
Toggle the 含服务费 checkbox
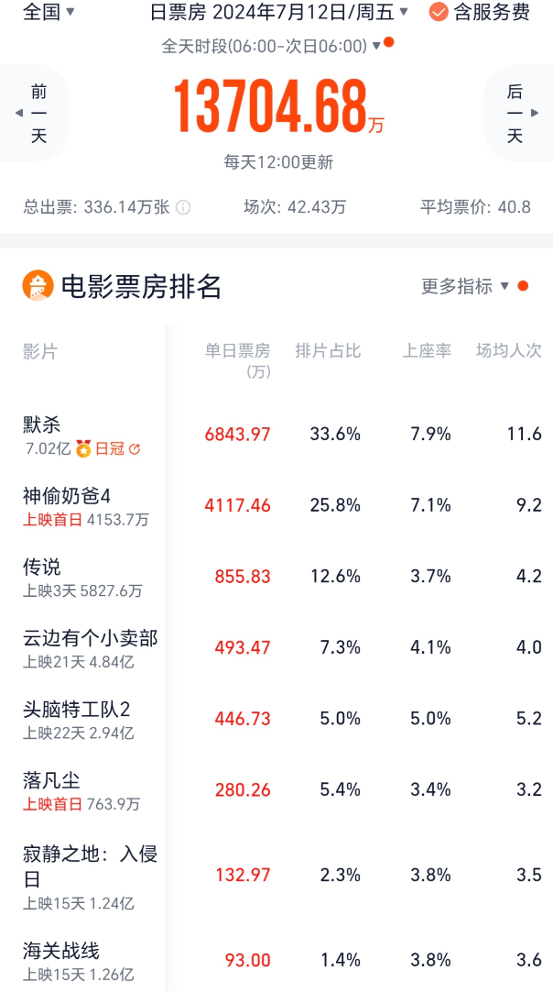(439, 12)
